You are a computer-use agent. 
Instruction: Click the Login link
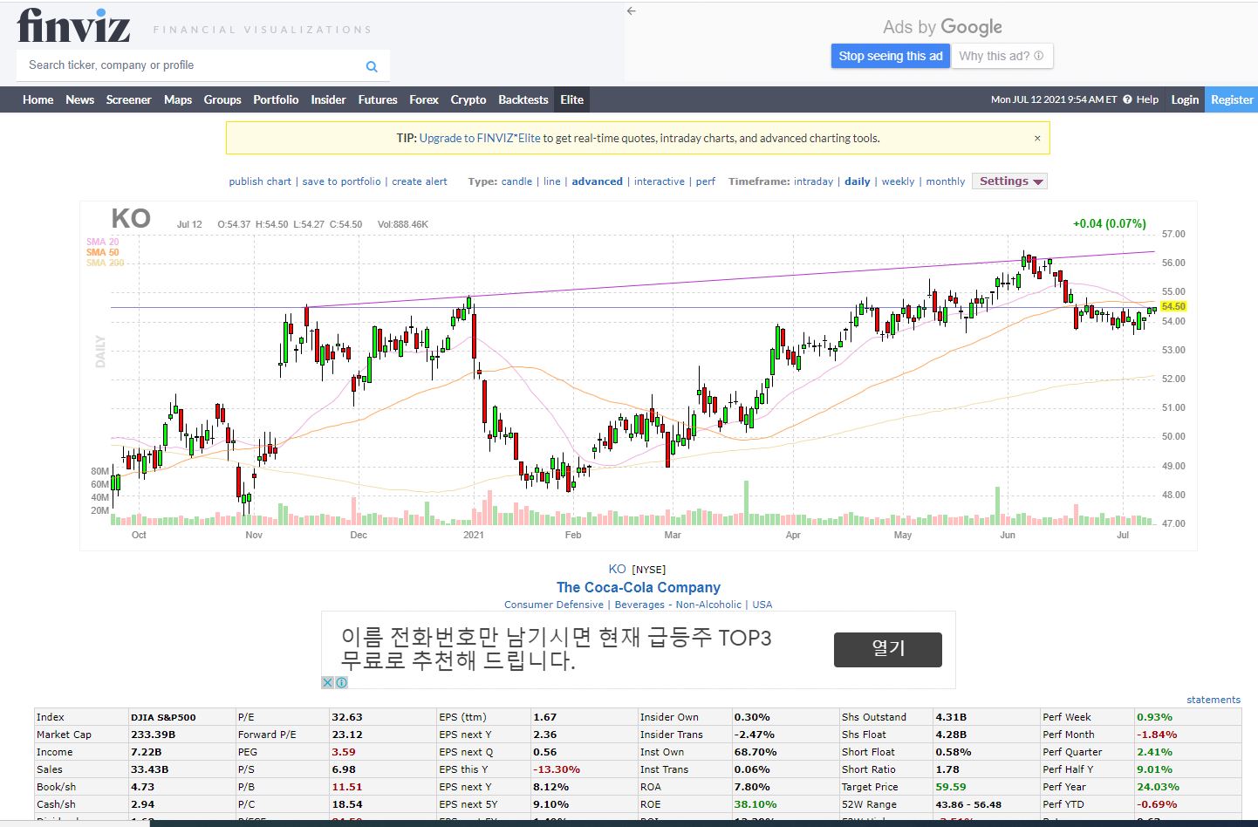coord(1185,99)
